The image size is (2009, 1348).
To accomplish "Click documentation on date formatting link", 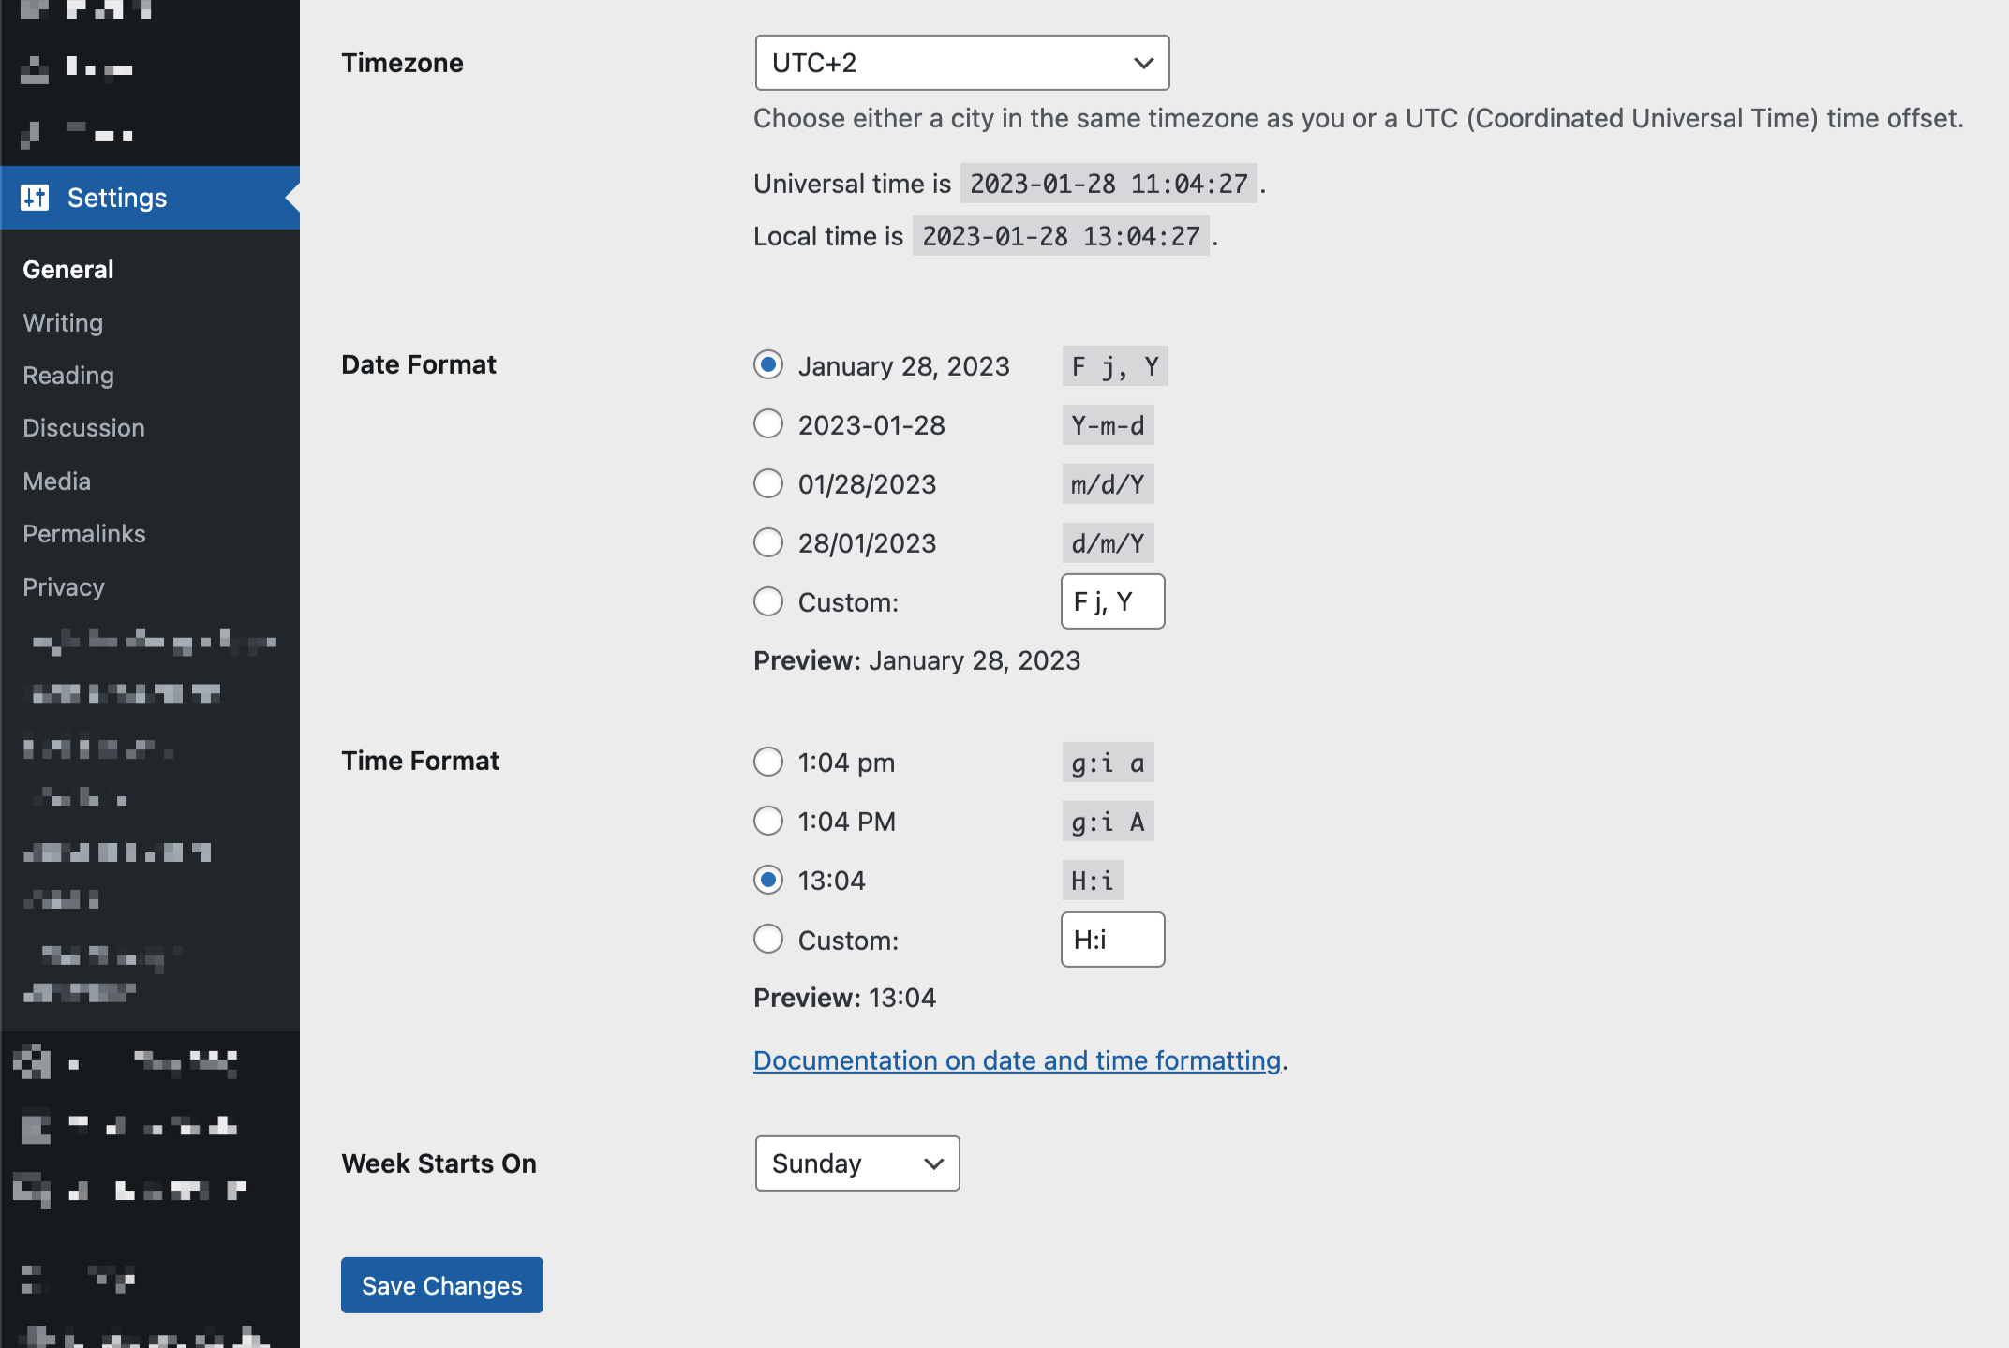I will coord(1018,1059).
